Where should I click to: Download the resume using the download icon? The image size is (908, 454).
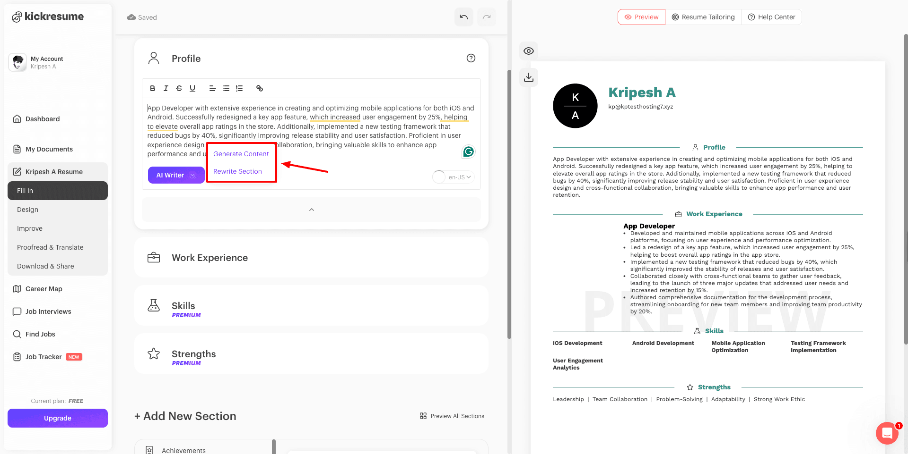(529, 77)
